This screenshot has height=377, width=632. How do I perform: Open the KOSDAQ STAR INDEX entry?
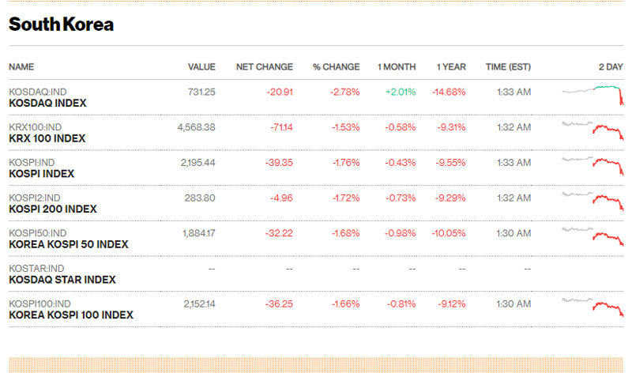click(x=62, y=280)
